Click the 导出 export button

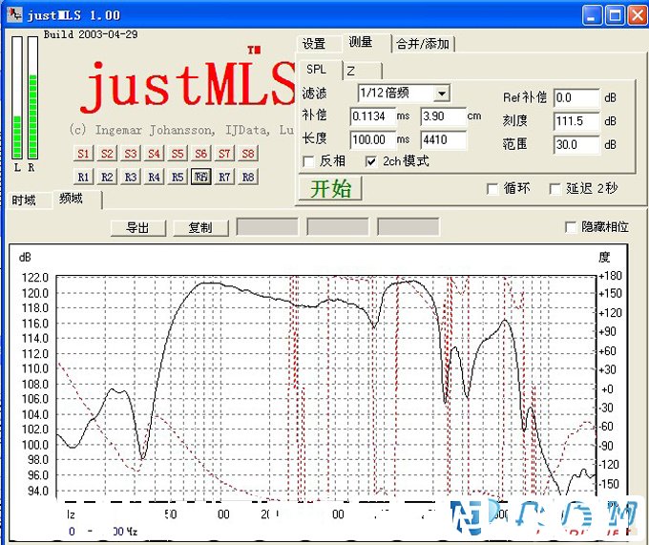pos(138,227)
